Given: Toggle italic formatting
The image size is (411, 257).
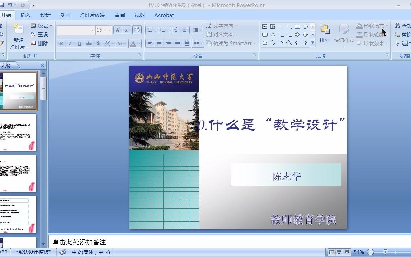Looking at the screenshot, I should point(70,43).
